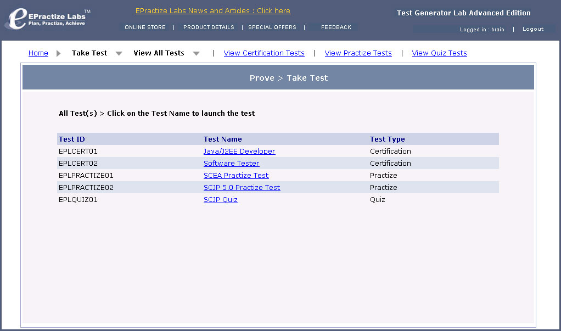
Task: Open the Feedback page
Action: click(x=336, y=27)
